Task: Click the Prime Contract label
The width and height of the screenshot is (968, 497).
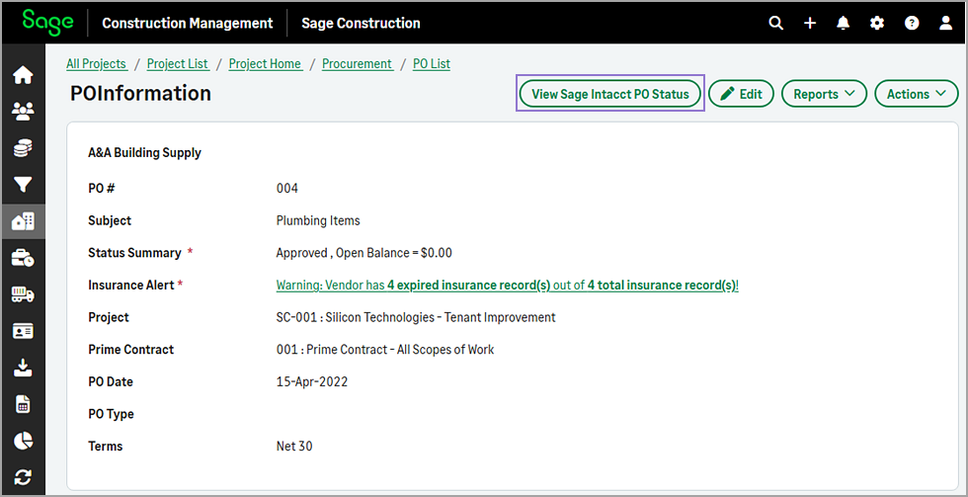Action: pyautogui.click(x=130, y=350)
